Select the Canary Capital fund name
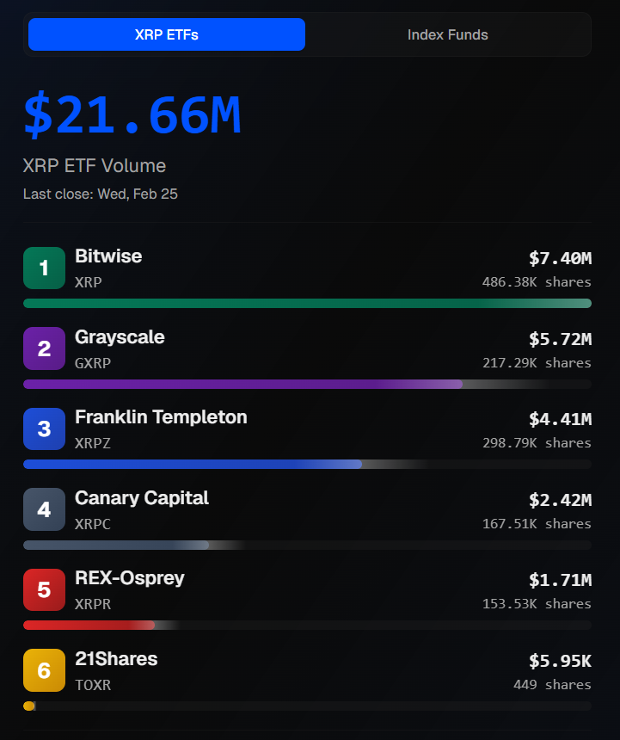Viewport: 620px width, 740px height. point(141,498)
